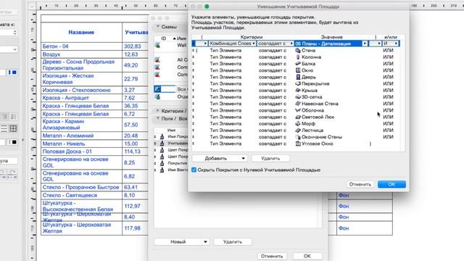The width and height of the screenshot is (464, 261).
Task: Select the ИЛИ value in Колонна row
Action: [x=388, y=57]
